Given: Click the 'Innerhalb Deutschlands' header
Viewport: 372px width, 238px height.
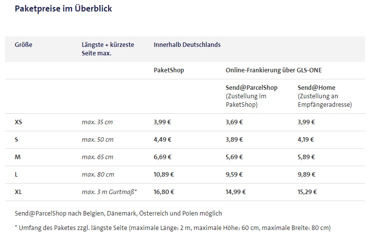Looking at the screenshot, I should [x=187, y=44].
